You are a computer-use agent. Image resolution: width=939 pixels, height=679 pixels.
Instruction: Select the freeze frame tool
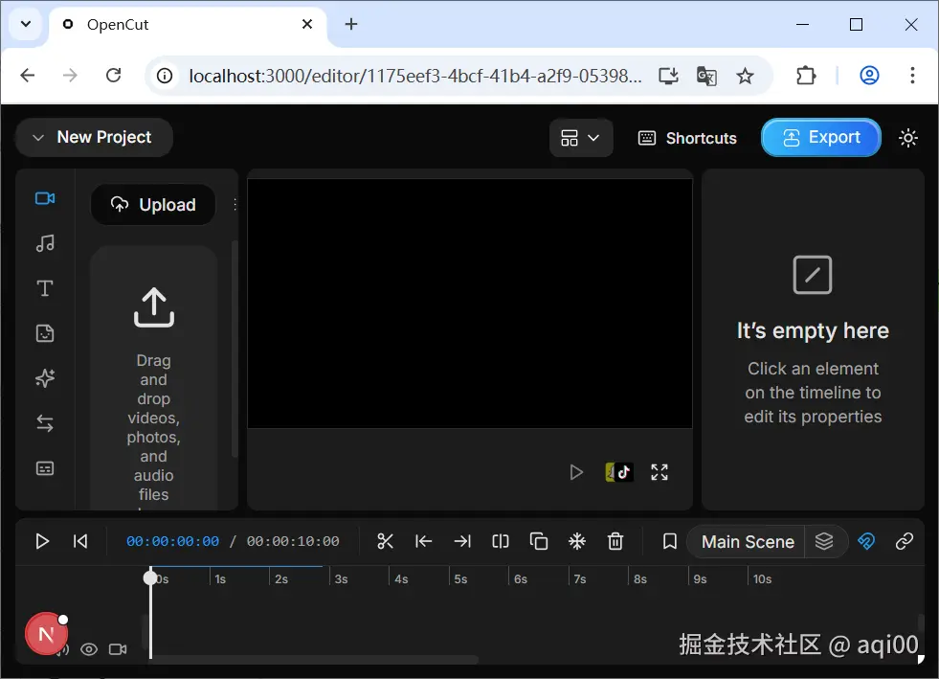pyautogui.click(x=576, y=541)
